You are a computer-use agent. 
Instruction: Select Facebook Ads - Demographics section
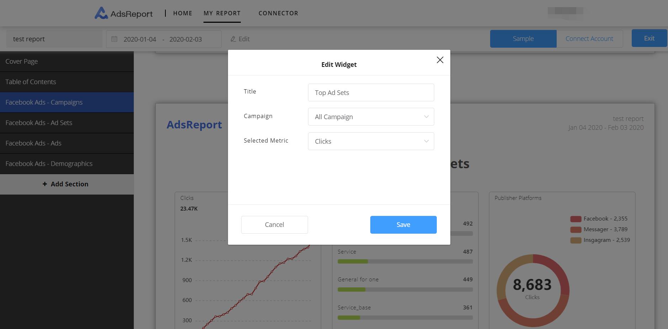coord(67,164)
